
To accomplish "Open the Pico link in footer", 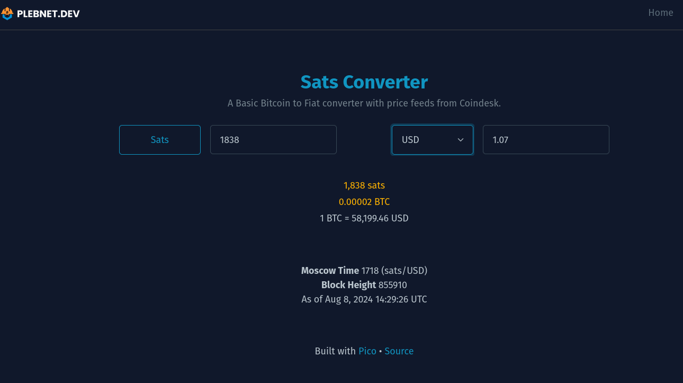I will click(367, 351).
